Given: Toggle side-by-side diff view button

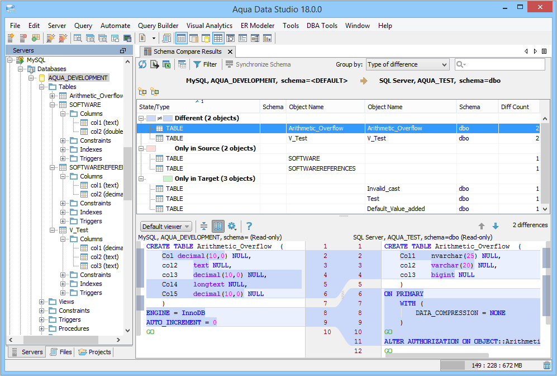Looking at the screenshot, I should point(218,226).
